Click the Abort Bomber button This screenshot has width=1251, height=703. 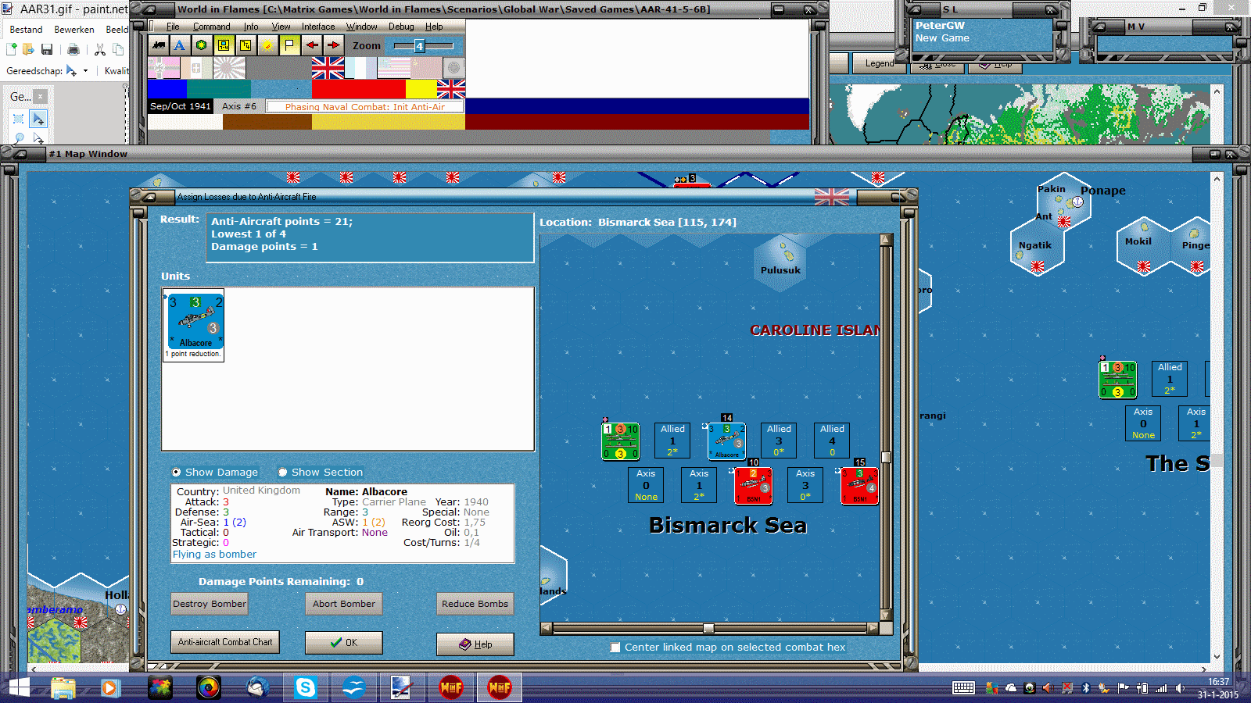[344, 604]
